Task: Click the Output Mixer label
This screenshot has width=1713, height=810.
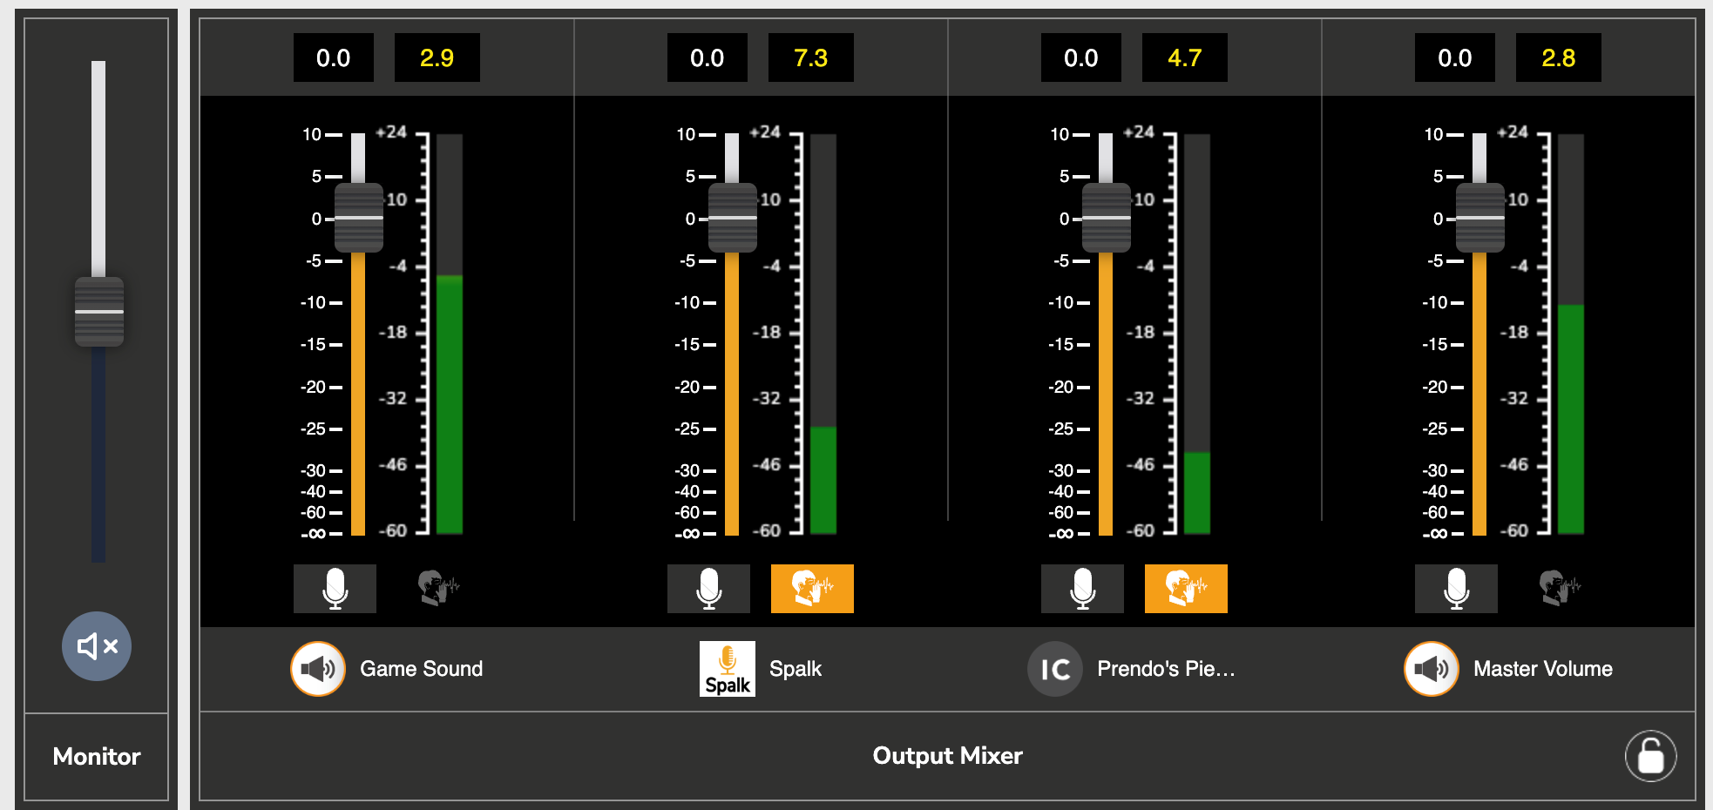Action: [947, 755]
